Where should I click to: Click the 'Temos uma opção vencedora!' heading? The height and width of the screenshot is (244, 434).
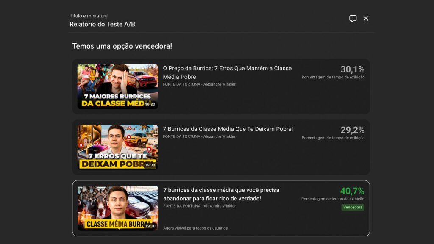[122, 46]
